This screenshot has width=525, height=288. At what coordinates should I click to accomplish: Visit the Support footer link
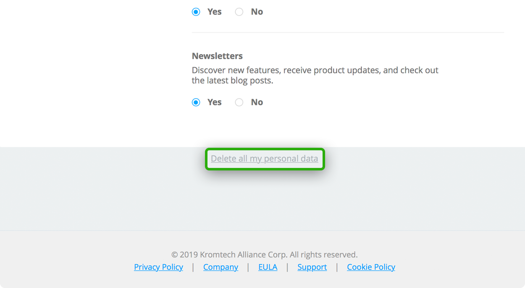pyautogui.click(x=312, y=267)
